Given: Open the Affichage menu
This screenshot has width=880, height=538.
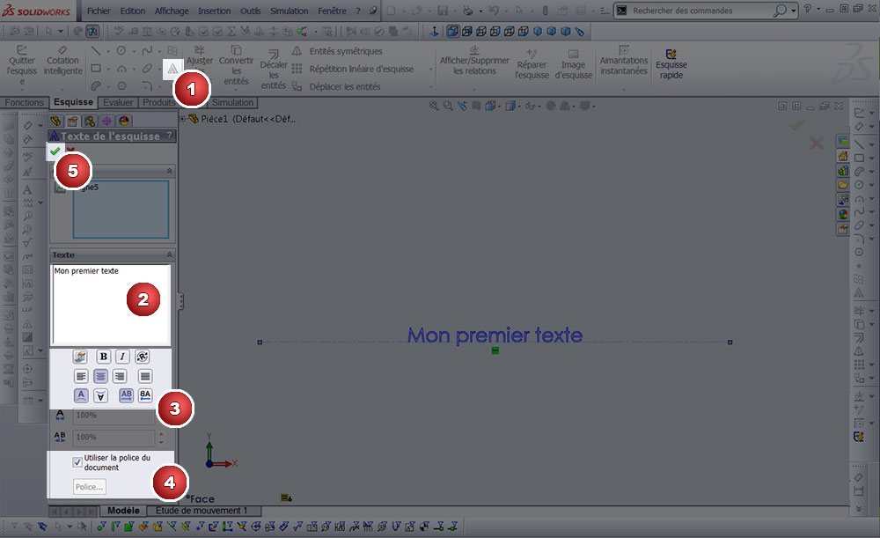Looking at the screenshot, I should tap(172, 11).
